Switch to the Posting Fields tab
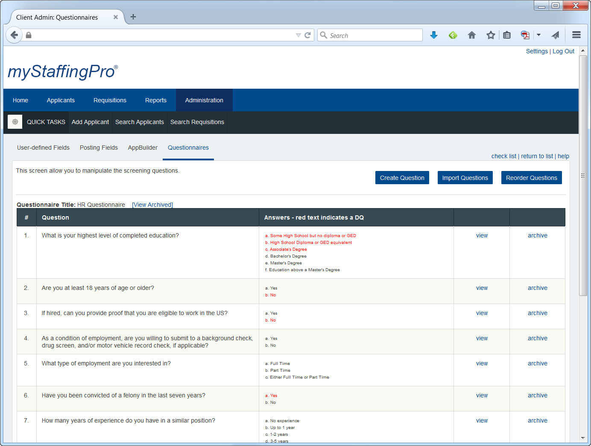 (x=99, y=148)
